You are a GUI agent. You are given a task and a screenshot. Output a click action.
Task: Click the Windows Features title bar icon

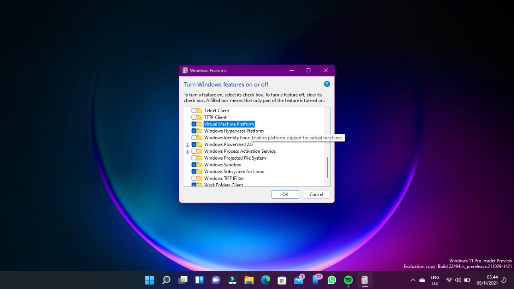[x=185, y=70]
